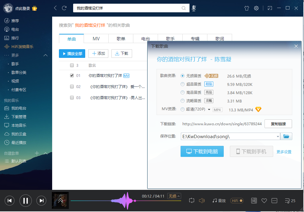The height and width of the screenshot is (212, 304).
Task: Open settings gear icon in title bar
Action: click(256, 8)
